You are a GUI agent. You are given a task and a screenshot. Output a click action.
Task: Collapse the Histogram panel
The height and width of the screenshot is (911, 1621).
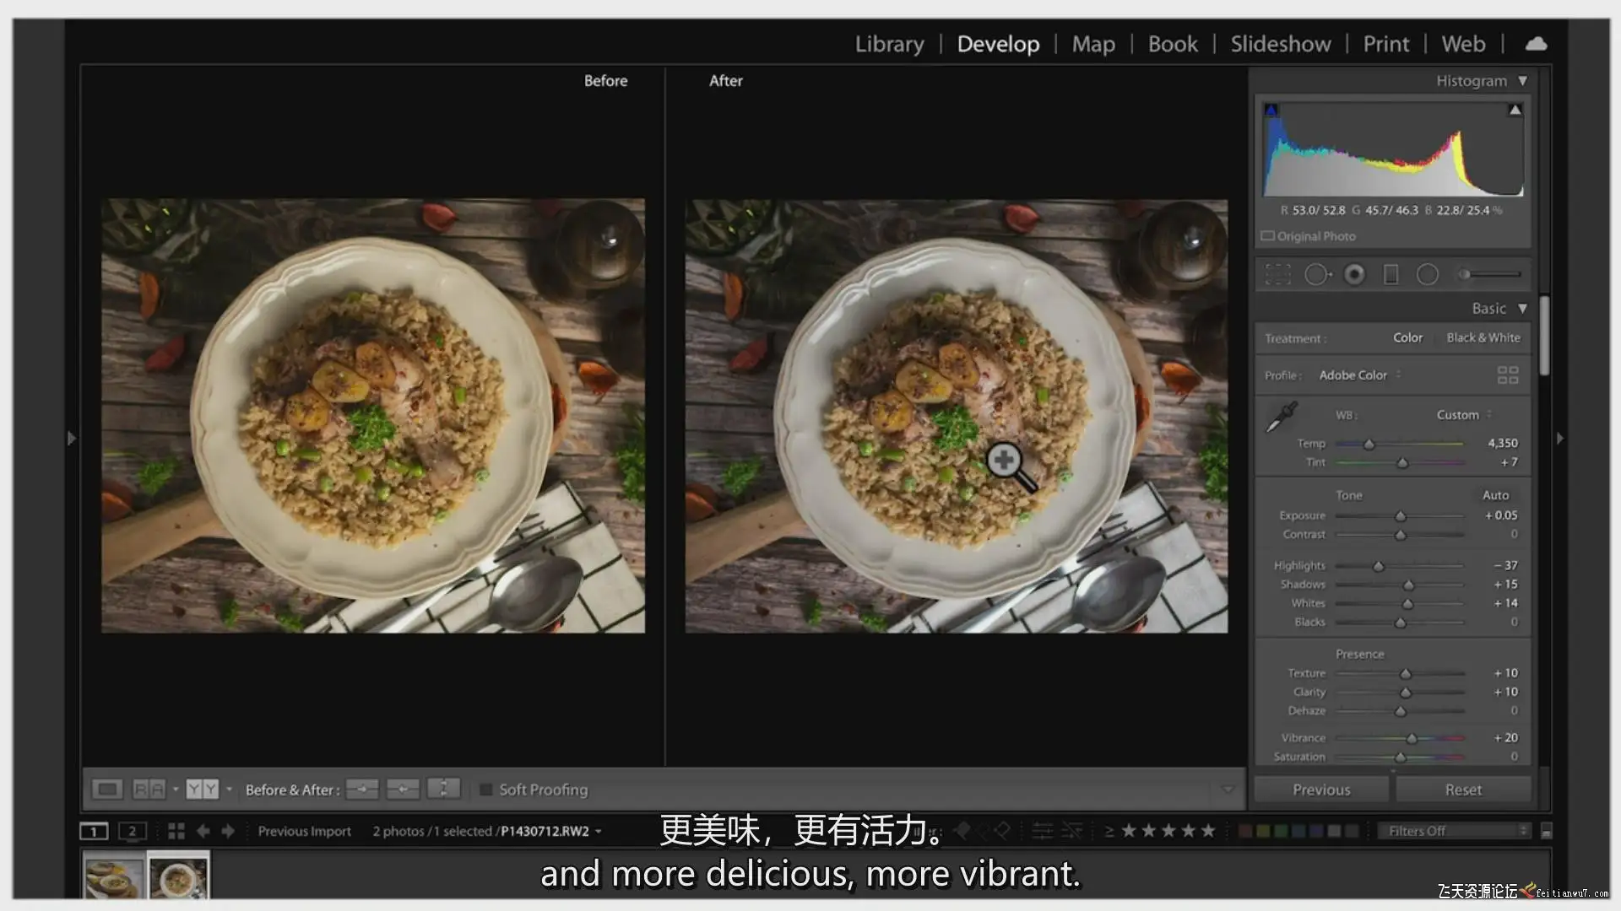(1522, 81)
